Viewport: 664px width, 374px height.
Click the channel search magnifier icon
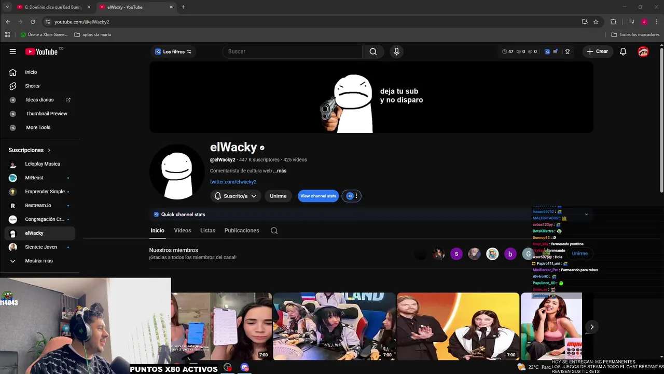[x=274, y=231]
